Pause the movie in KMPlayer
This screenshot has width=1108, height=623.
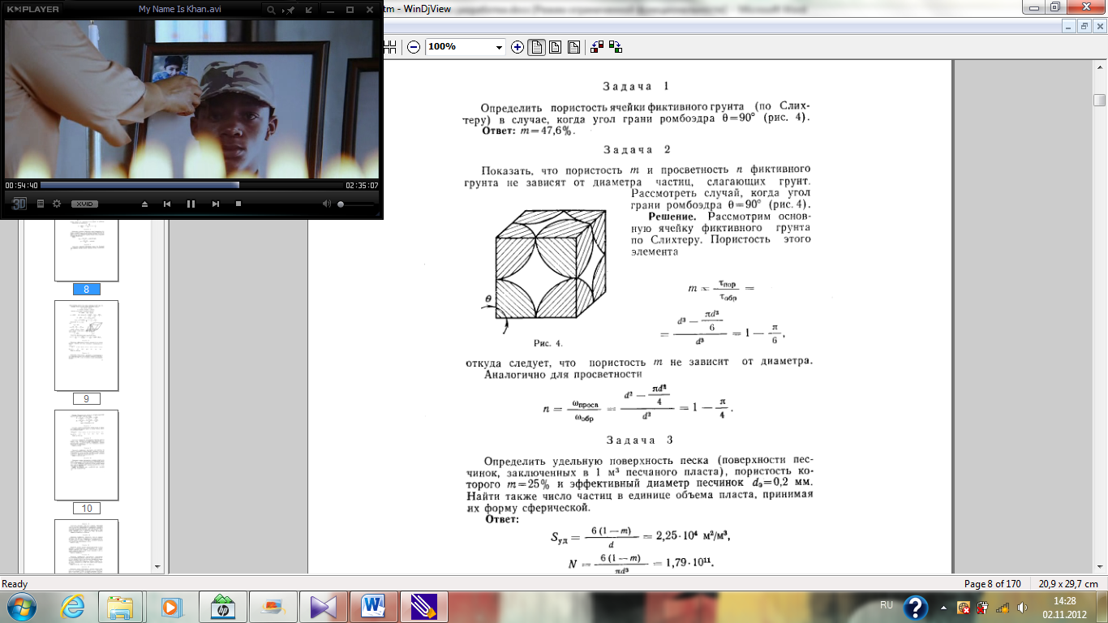click(x=191, y=204)
